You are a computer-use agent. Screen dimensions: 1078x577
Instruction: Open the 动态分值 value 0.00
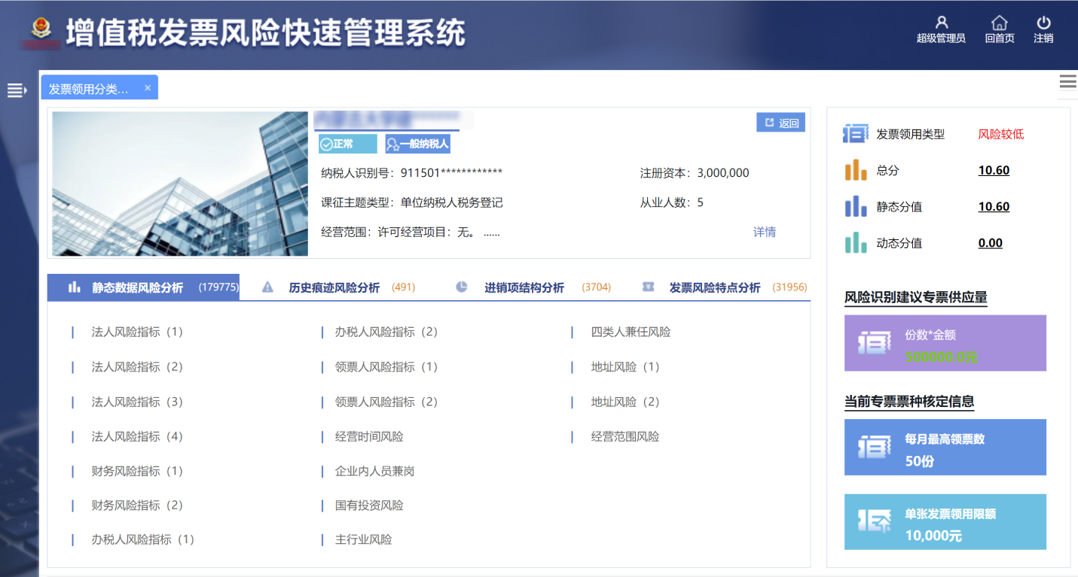[991, 243]
